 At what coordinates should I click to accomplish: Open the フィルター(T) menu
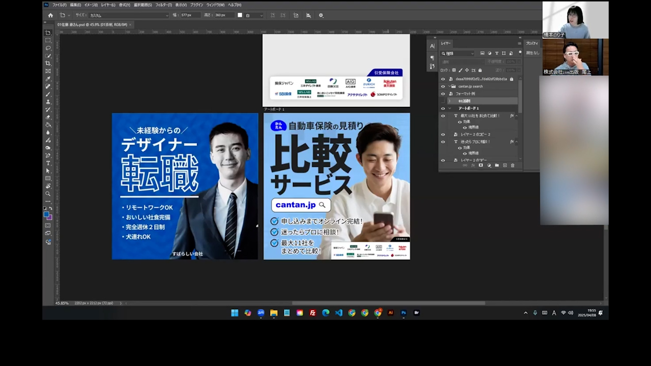click(163, 5)
